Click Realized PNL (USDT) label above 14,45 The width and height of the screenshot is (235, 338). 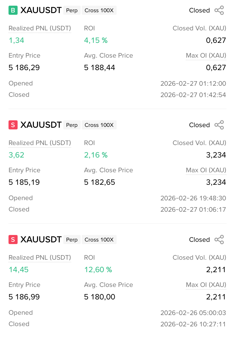(40, 258)
